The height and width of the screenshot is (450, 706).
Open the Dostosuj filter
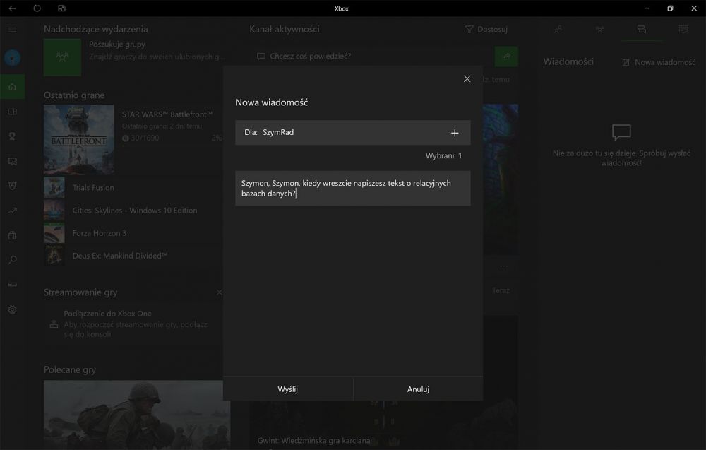486,29
